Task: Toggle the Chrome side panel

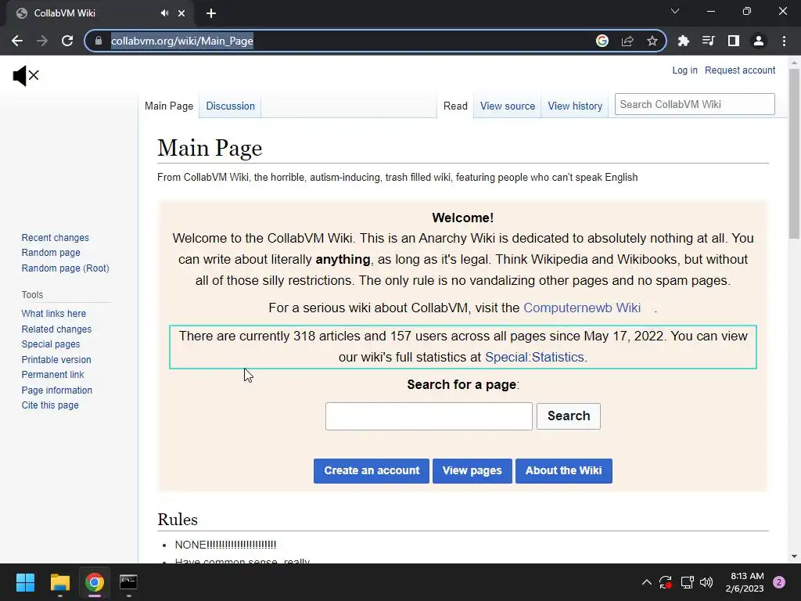Action: point(734,41)
